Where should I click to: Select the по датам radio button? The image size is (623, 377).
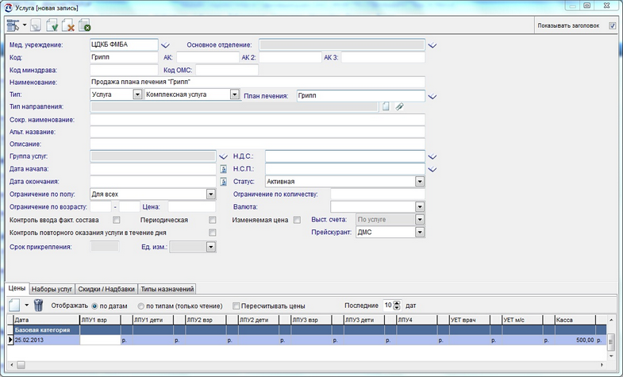(94, 306)
